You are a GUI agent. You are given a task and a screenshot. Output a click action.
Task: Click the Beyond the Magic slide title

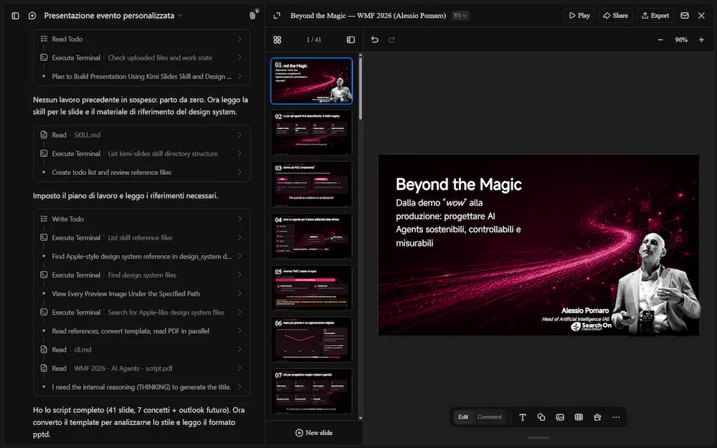point(459,184)
